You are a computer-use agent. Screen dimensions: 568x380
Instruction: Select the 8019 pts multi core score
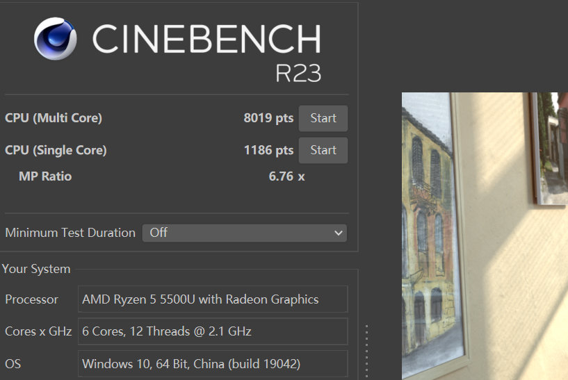point(268,118)
